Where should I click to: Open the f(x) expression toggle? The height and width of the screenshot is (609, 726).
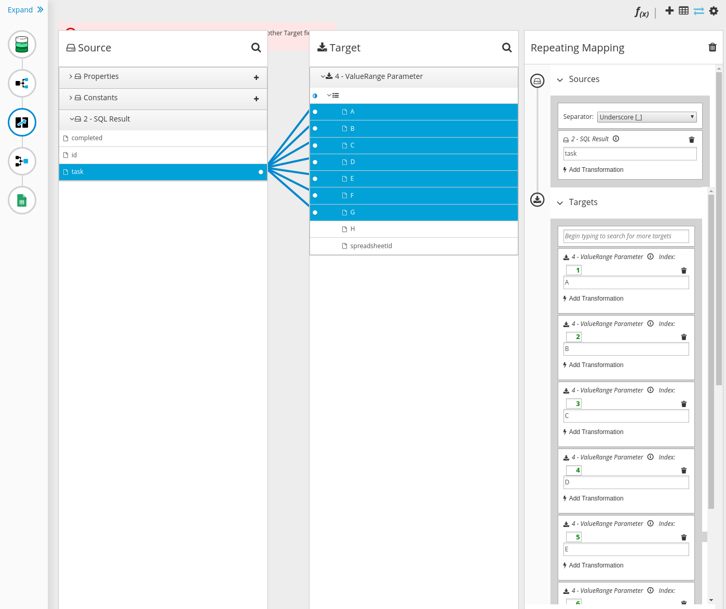[642, 12]
